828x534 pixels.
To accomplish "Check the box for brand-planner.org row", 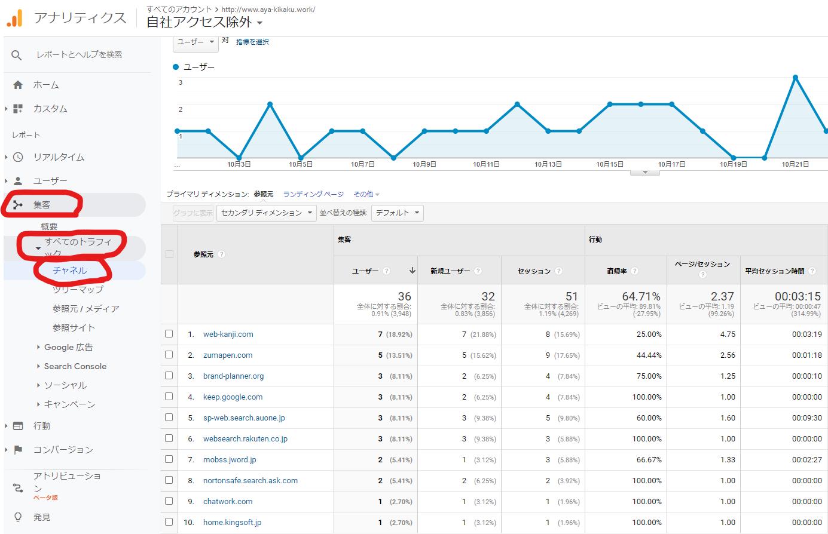I will (169, 376).
